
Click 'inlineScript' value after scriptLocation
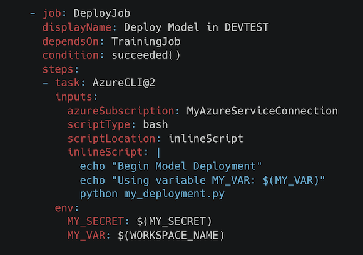[x=206, y=139]
